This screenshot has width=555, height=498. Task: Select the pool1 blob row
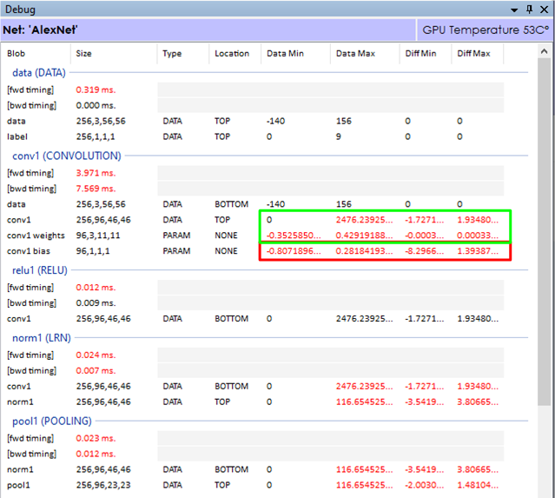(x=254, y=485)
